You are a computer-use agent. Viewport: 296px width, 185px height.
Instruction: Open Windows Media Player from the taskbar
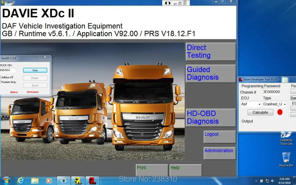pyautogui.click(x=49, y=181)
